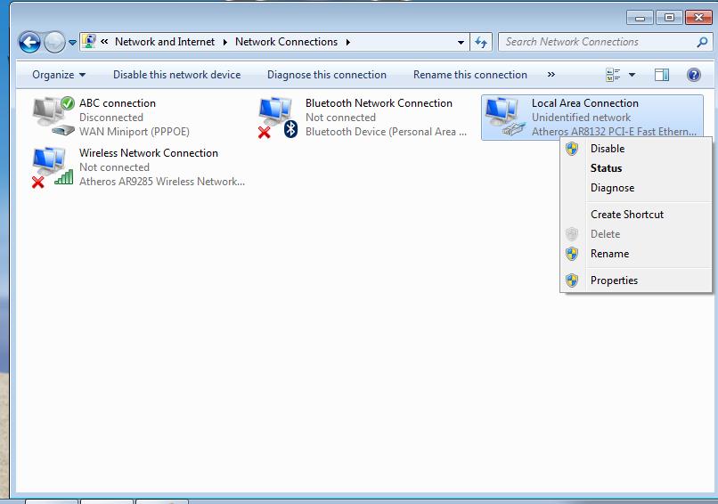Go back with the blue arrow button
This screenshot has width=718, height=504.
pyautogui.click(x=29, y=43)
